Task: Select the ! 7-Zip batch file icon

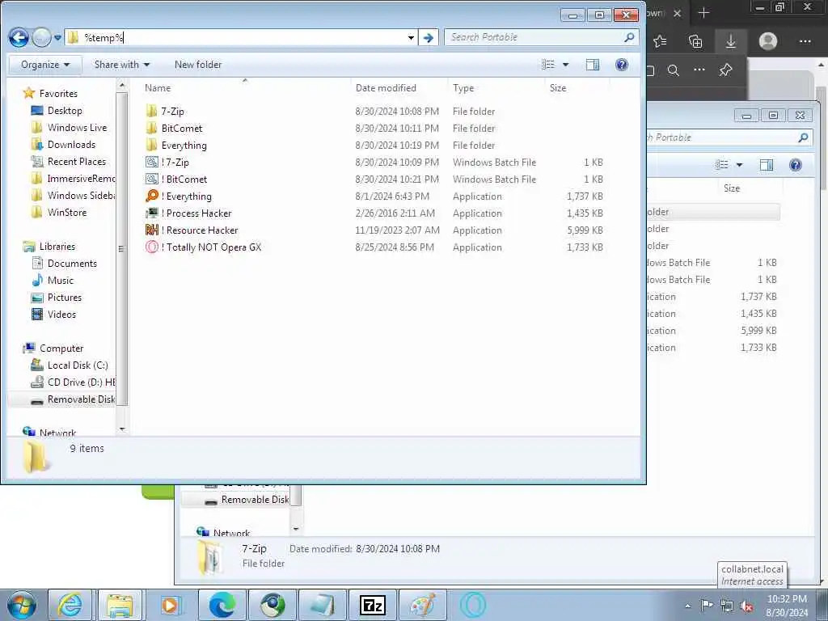Action: (151, 162)
